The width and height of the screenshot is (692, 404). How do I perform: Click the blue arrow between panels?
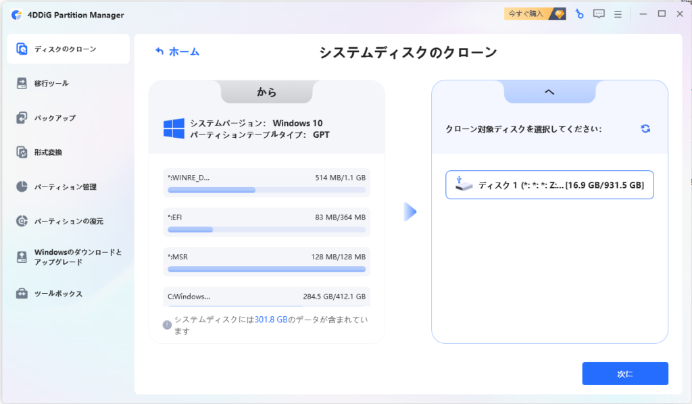pos(410,212)
